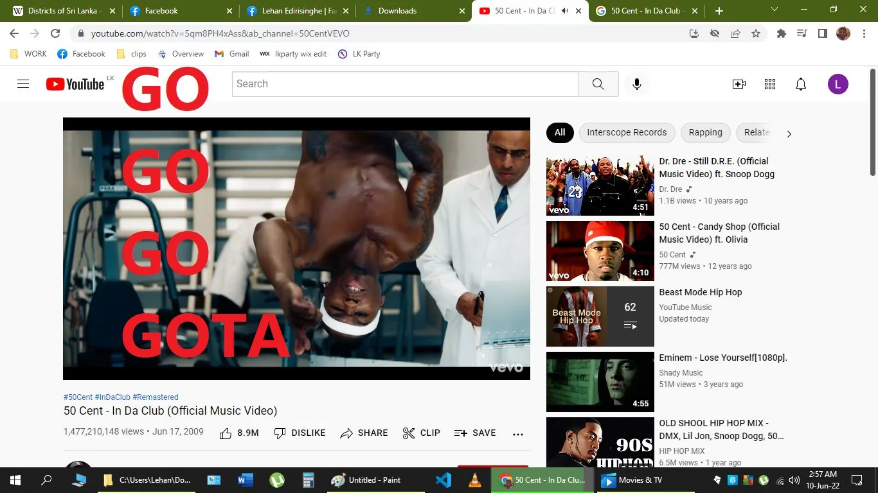Launch Microsoft Word from the taskbar
Image resolution: width=878 pixels, height=493 pixels.
(x=246, y=480)
